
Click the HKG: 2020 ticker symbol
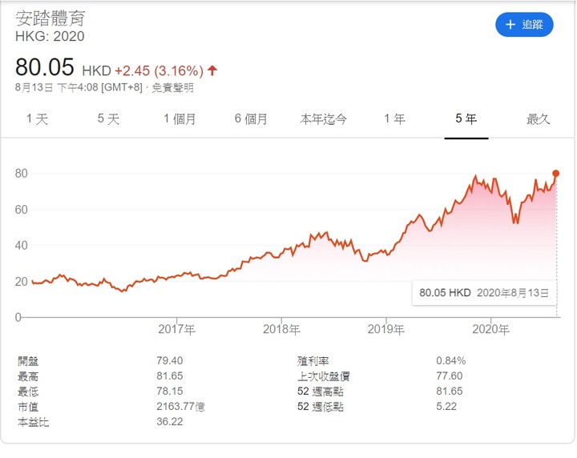coord(50,36)
